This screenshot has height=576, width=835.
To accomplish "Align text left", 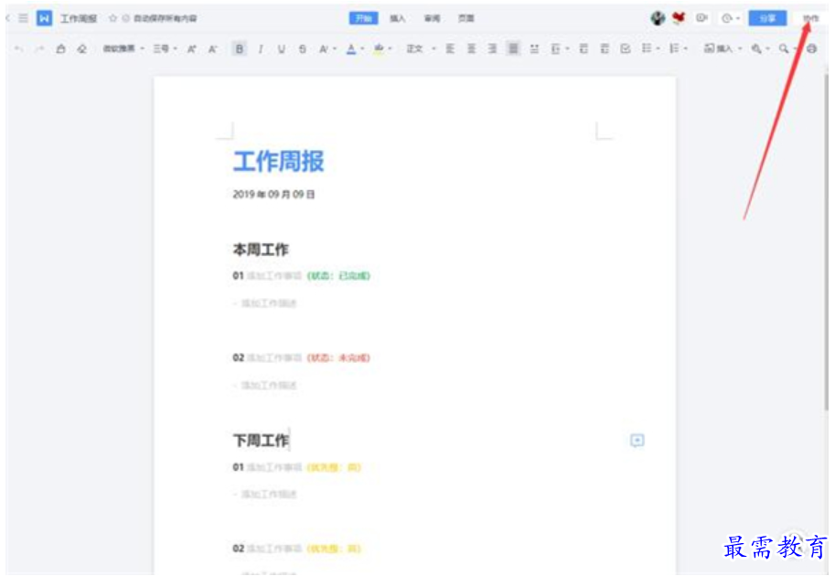I will tap(450, 49).
